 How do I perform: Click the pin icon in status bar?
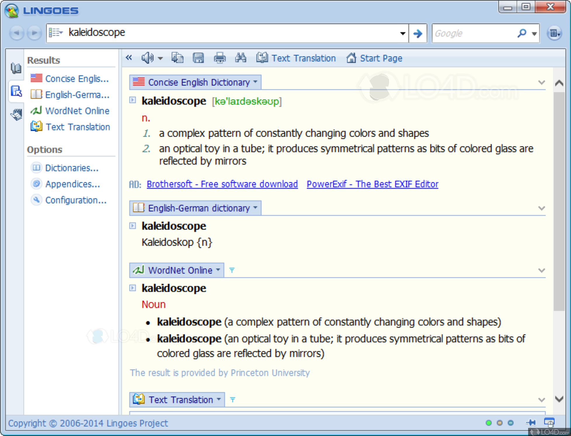[x=531, y=423]
